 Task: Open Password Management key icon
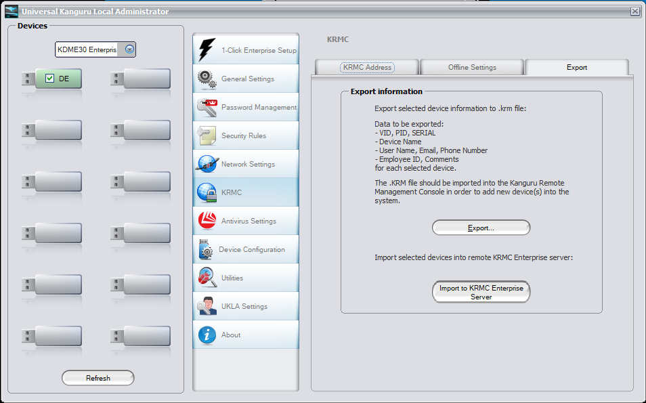point(207,107)
